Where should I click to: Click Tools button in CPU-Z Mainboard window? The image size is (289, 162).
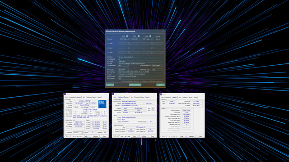click(134, 136)
